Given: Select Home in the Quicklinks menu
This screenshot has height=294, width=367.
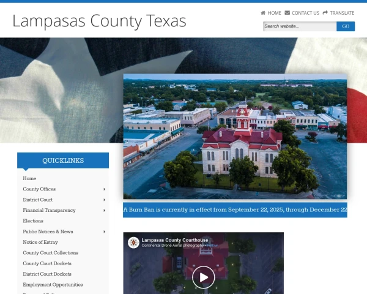Looking at the screenshot, I should pos(29,178).
